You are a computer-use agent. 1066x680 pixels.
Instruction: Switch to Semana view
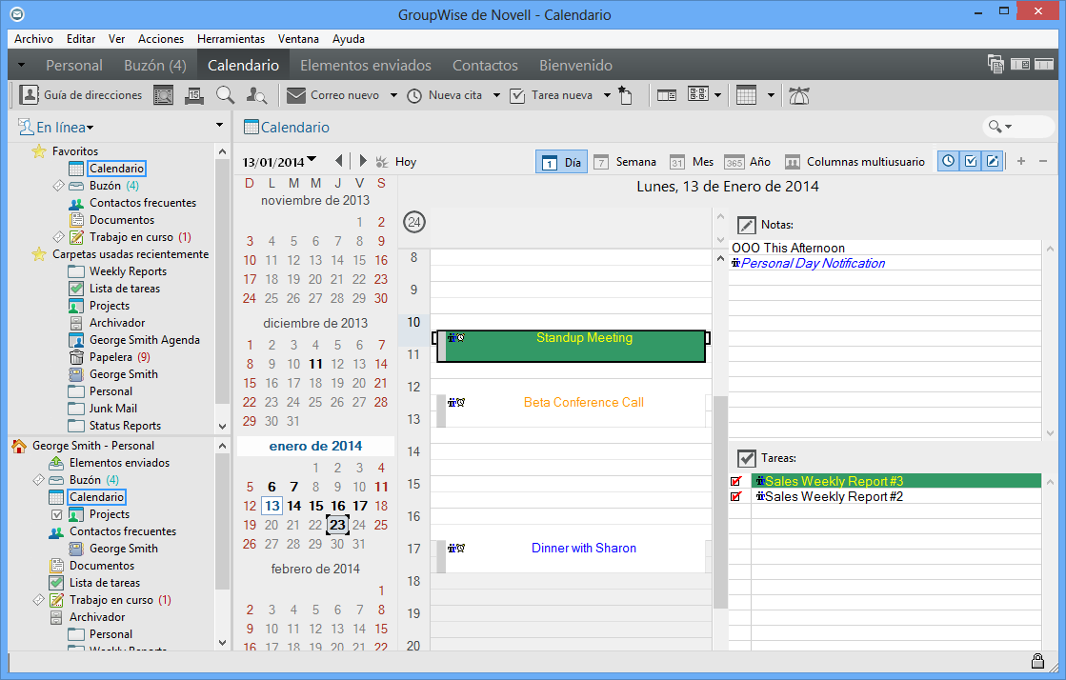click(x=625, y=162)
